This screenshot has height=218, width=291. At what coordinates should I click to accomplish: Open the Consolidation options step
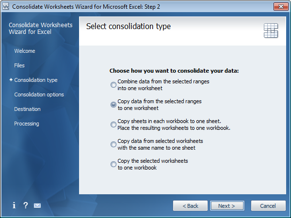click(x=39, y=94)
